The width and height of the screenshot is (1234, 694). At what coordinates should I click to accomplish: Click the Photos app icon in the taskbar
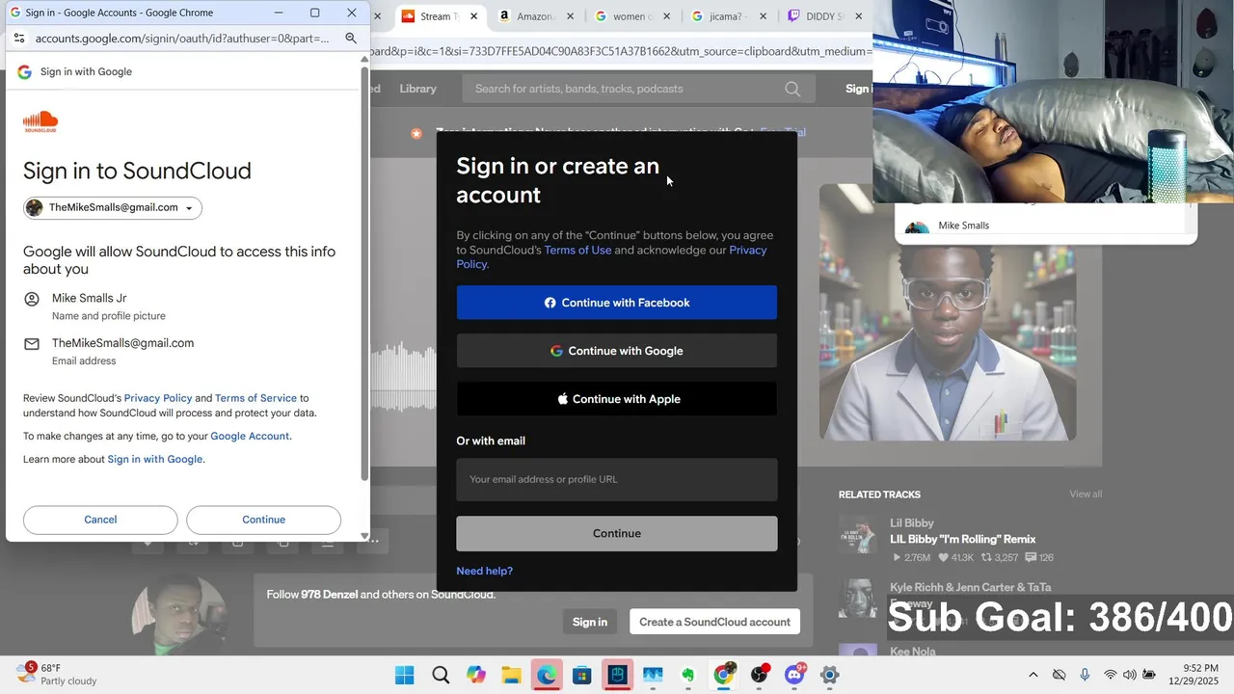(x=653, y=675)
